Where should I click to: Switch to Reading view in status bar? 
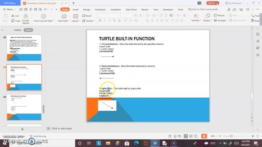(196, 136)
